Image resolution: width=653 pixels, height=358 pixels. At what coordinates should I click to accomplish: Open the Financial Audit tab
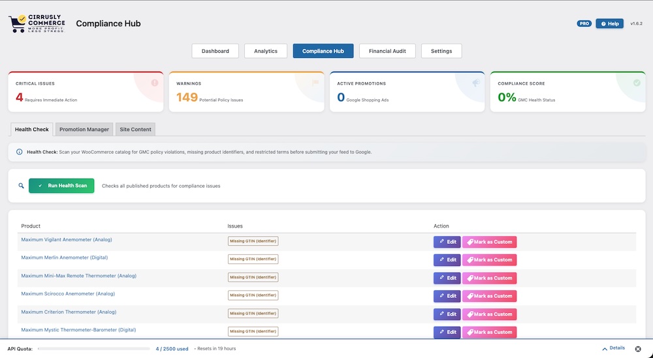coord(387,51)
